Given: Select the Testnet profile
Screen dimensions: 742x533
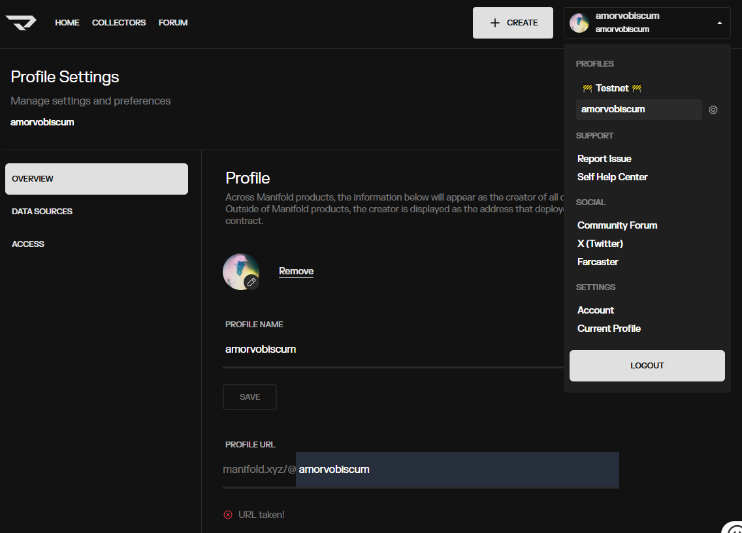Looking at the screenshot, I should pyautogui.click(x=612, y=88).
